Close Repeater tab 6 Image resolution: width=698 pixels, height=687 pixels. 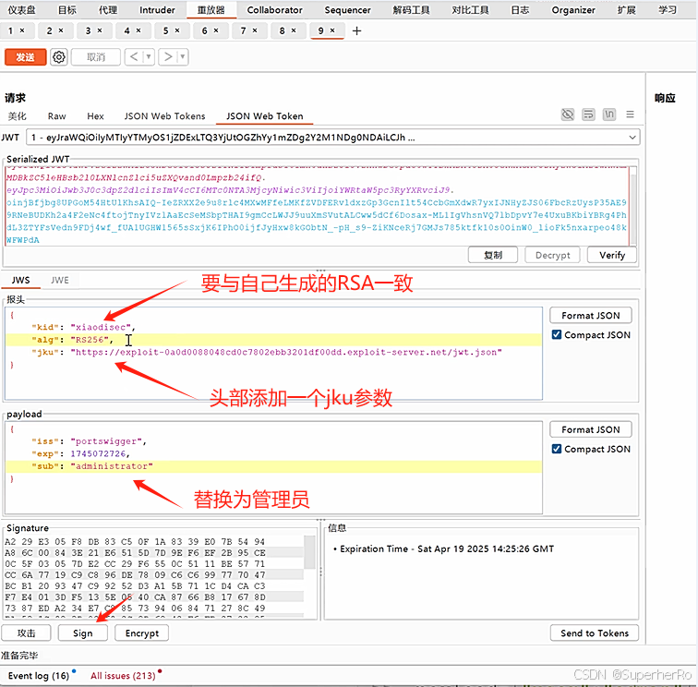[x=216, y=30]
